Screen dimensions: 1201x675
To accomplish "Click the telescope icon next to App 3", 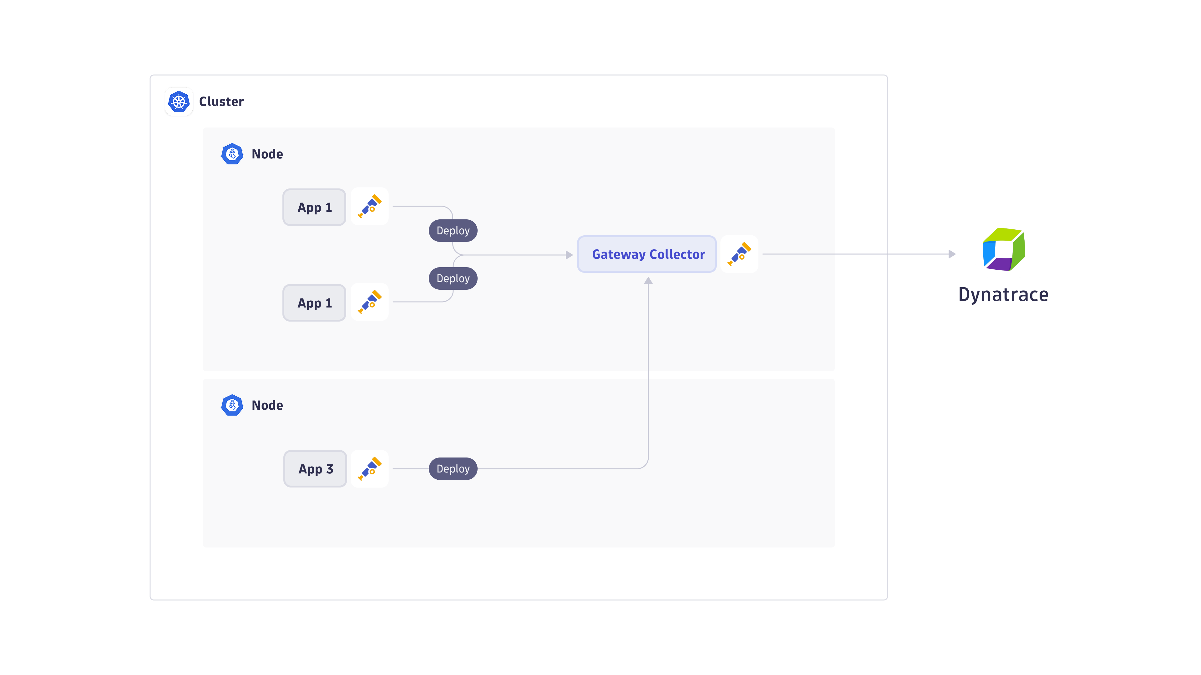I will tap(370, 469).
